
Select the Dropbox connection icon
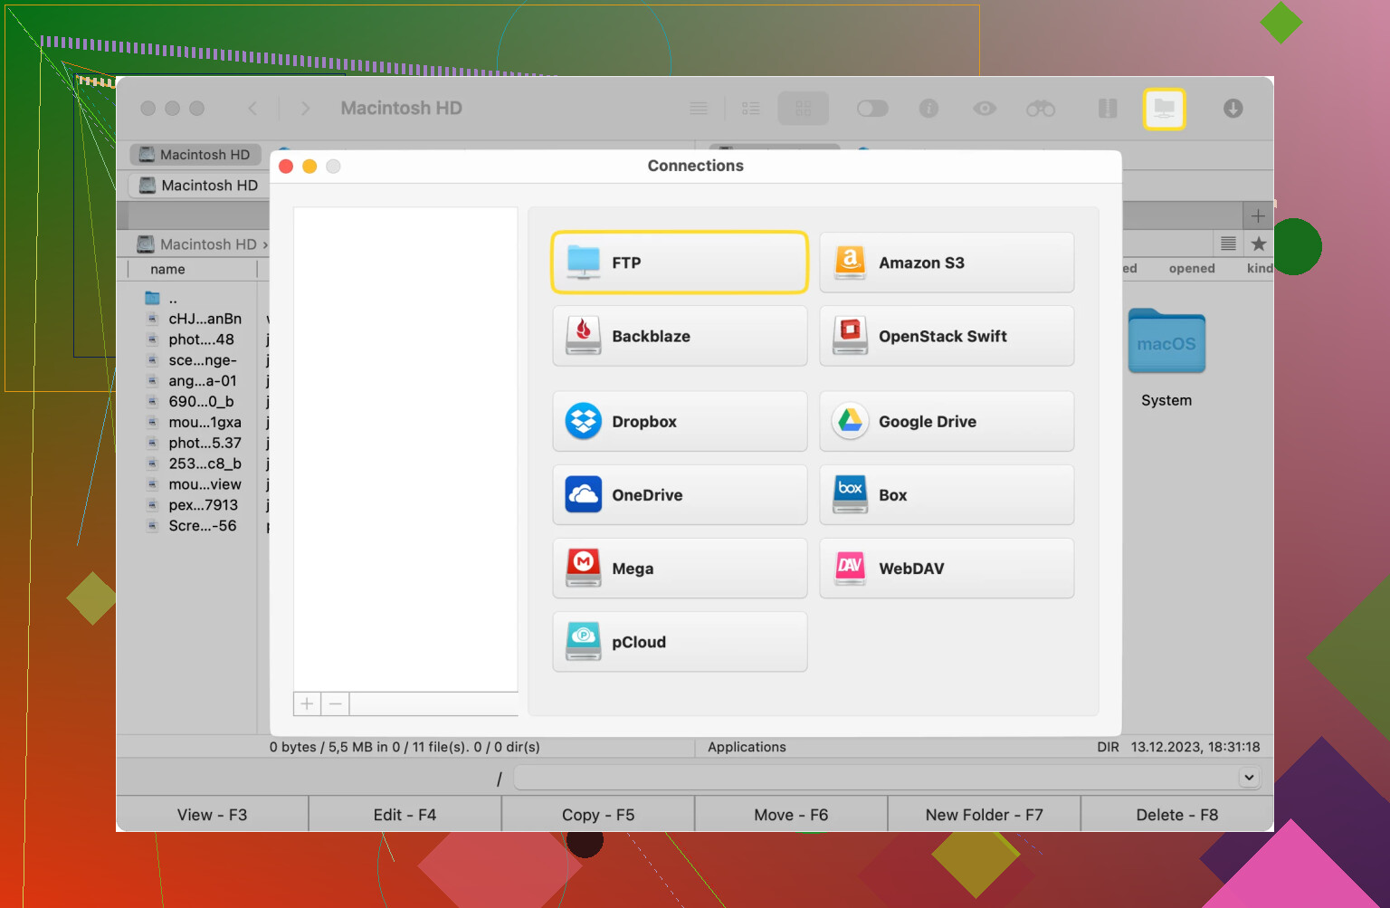(584, 422)
